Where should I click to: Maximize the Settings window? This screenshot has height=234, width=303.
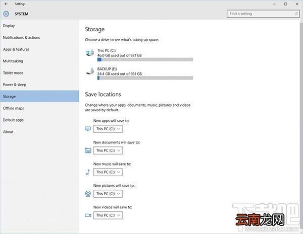pyautogui.click(x=286, y=4)
